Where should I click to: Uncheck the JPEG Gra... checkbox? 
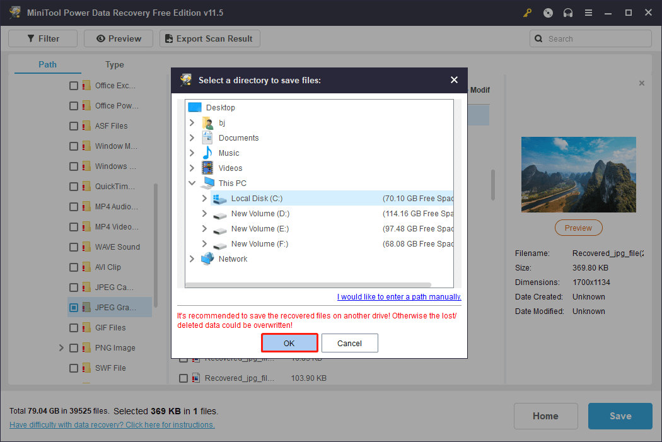coord(74,308)
